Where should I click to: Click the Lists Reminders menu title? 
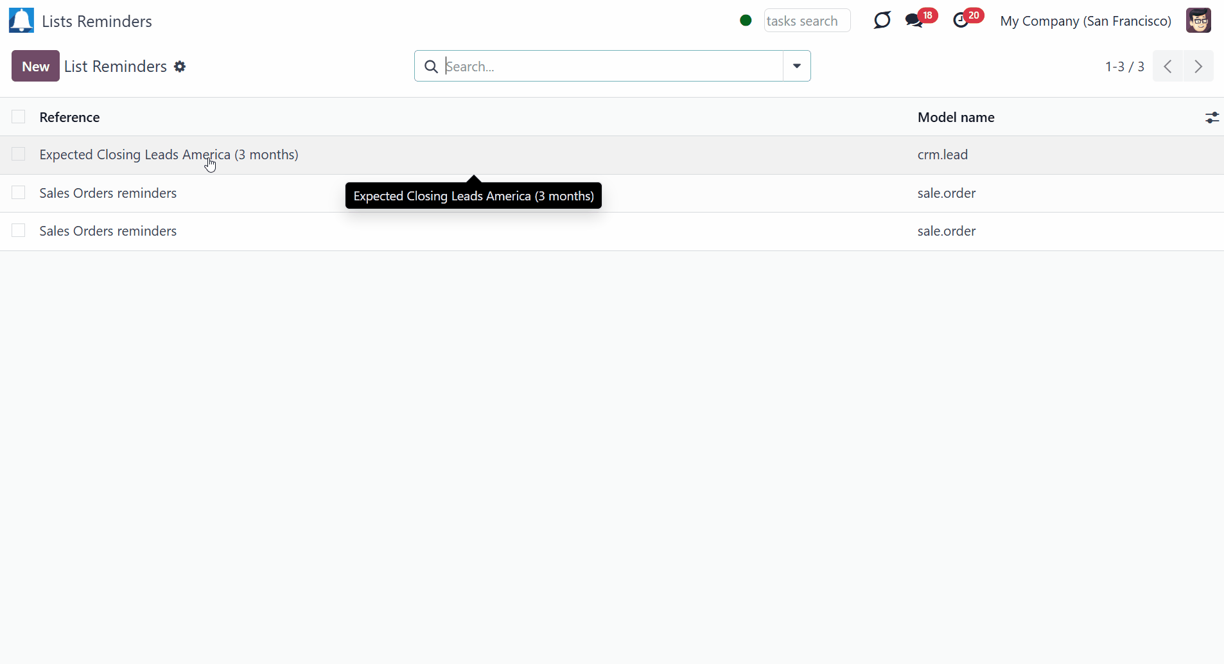pyautogui.click(x=97, y=21)
